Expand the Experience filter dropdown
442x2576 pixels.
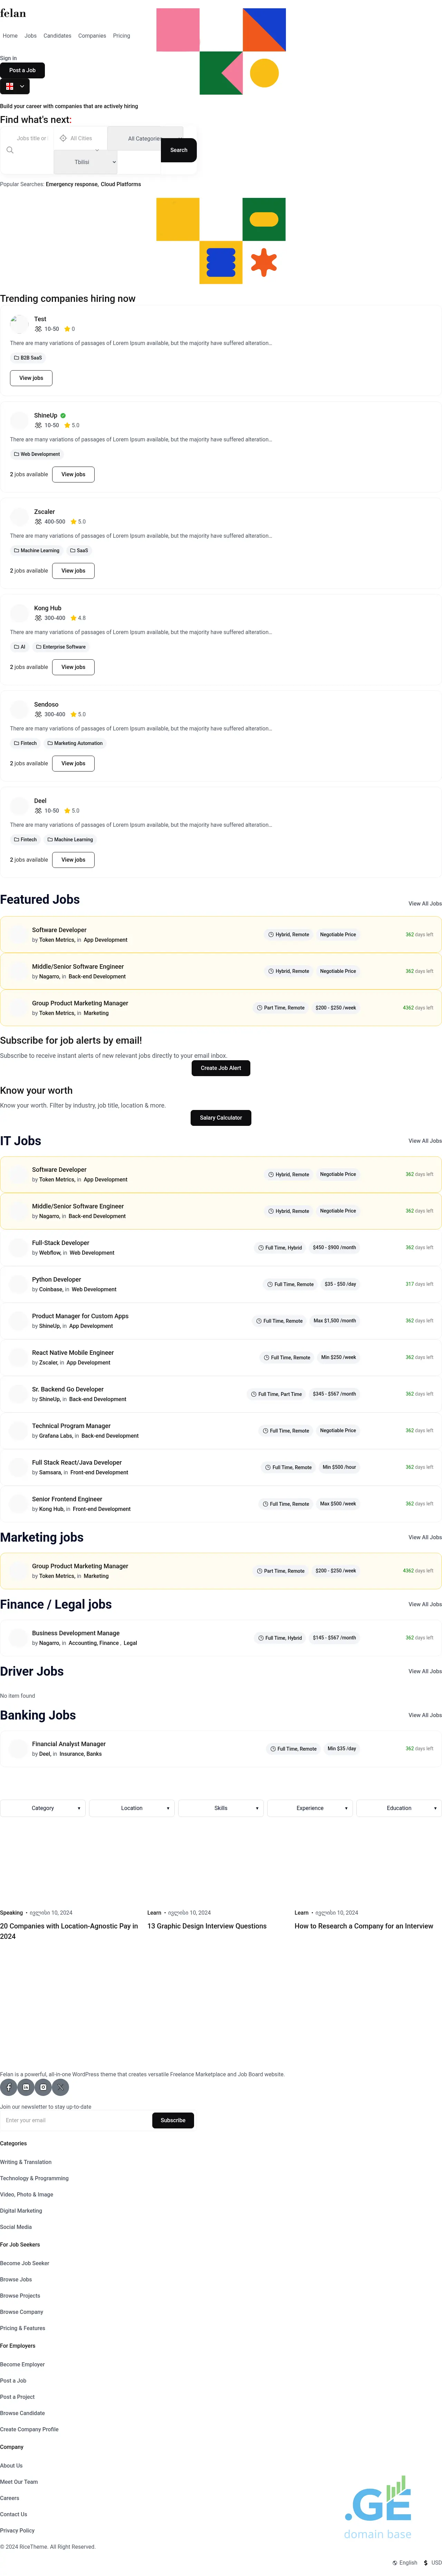click(x=310, y=1808)
